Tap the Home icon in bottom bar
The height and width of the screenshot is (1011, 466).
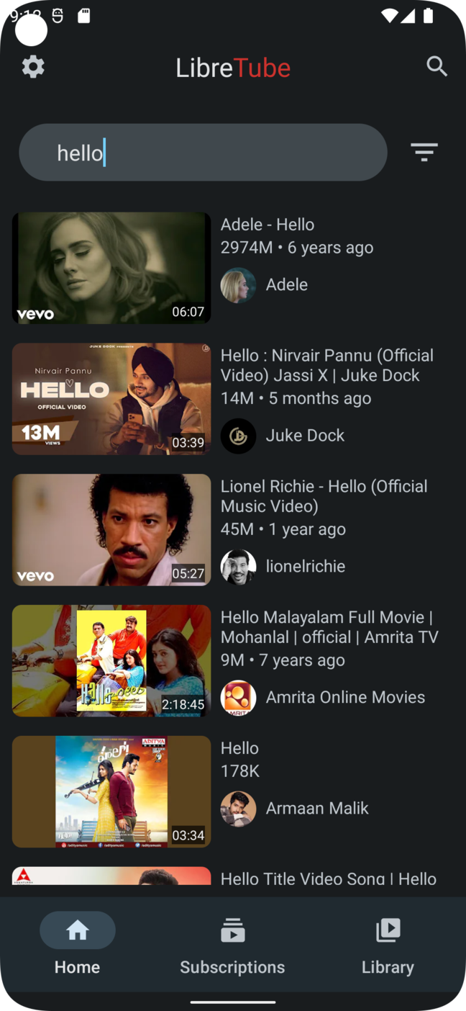(78, 930)
